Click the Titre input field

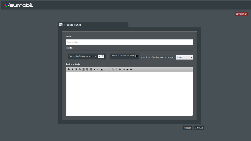(129, 42)
